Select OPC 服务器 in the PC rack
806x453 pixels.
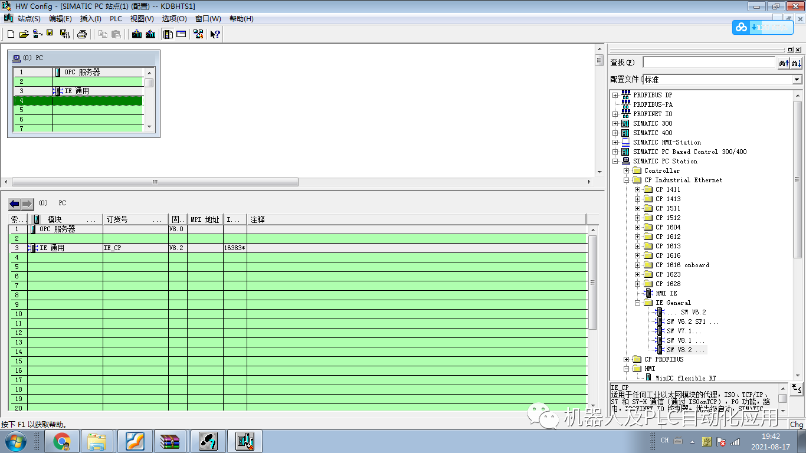(82, 72)
